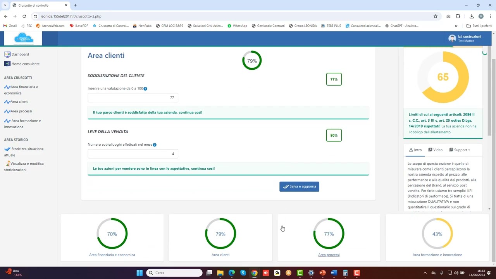This screenshot has width=496, height=279.
Task: Open Dashboard from sidebar
Action: click(20, 54)
